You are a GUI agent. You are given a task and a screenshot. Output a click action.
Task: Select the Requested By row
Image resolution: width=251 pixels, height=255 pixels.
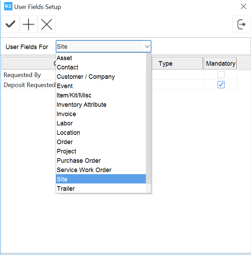click(22, 75)
